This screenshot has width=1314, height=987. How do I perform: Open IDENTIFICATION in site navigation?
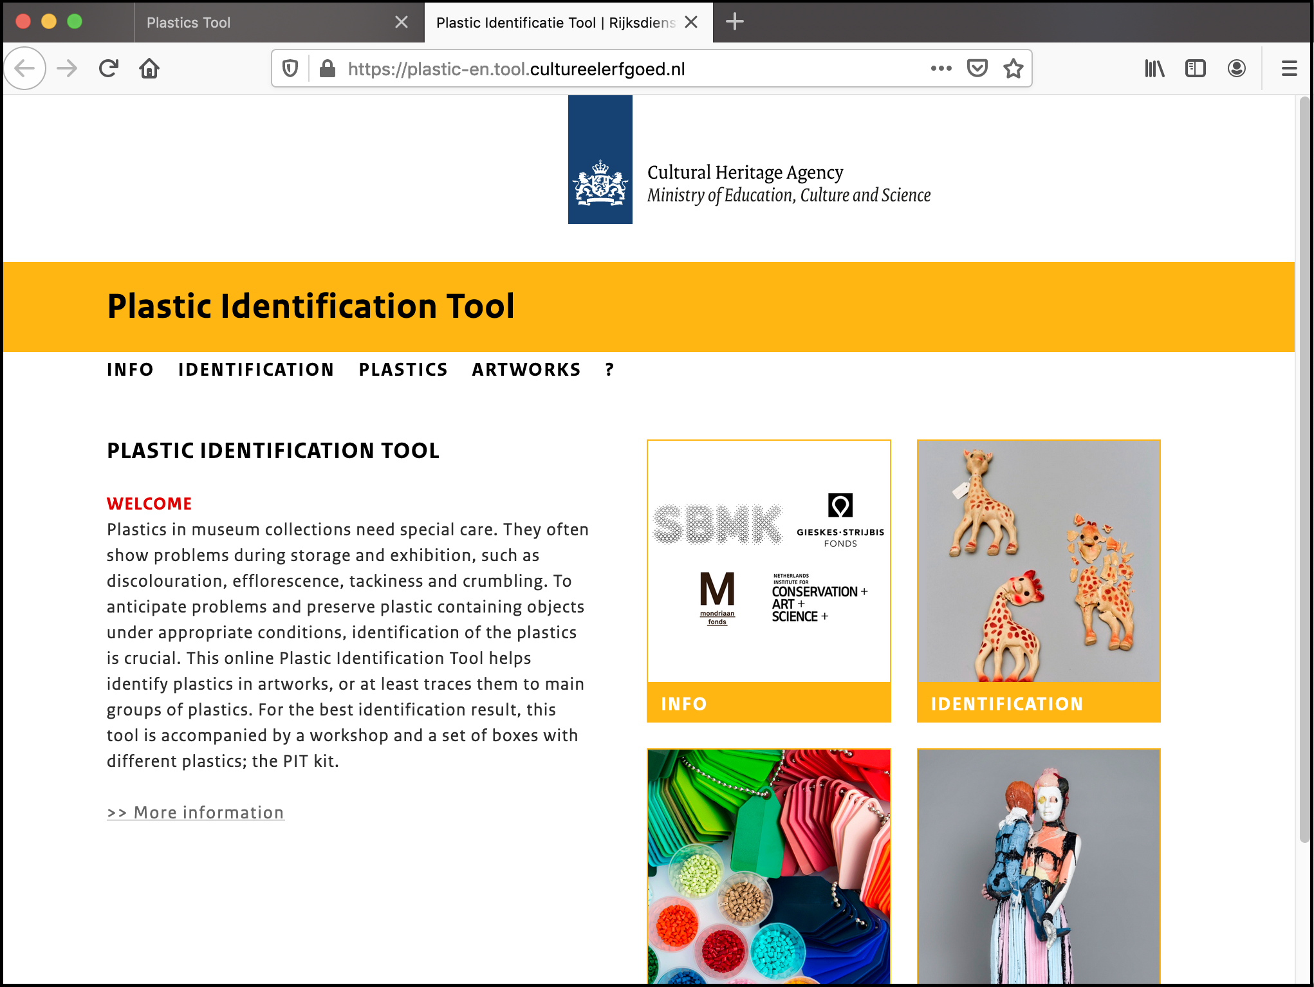coord(256,370)
